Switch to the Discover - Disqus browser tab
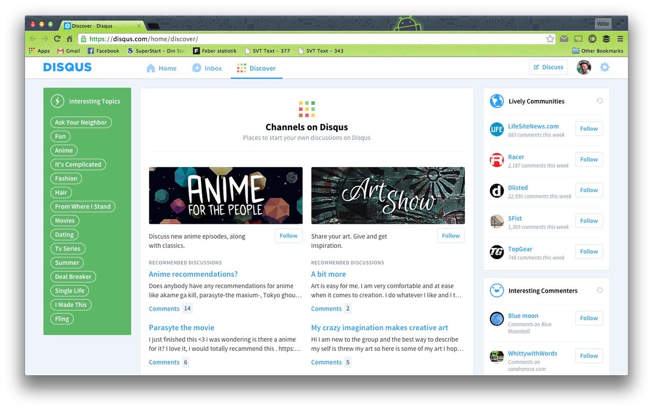 point(104,25)
